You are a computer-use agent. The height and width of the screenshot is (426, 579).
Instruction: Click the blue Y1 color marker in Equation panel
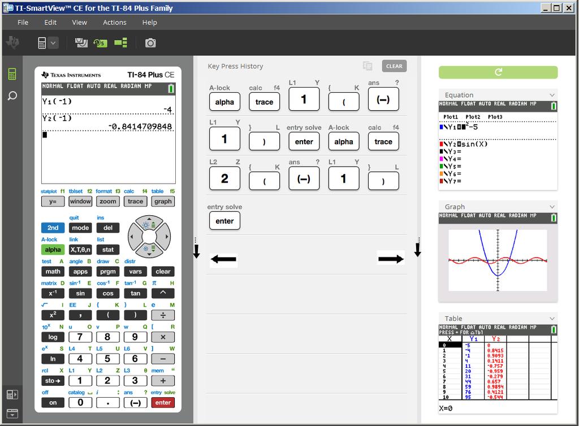[441, 127]
